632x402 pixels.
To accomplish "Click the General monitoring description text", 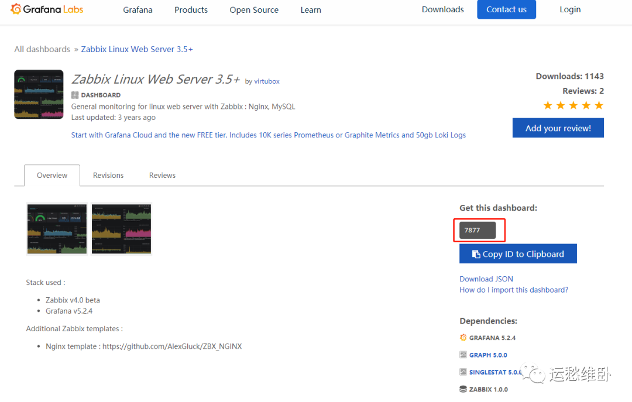I will [x=183, y=106].
